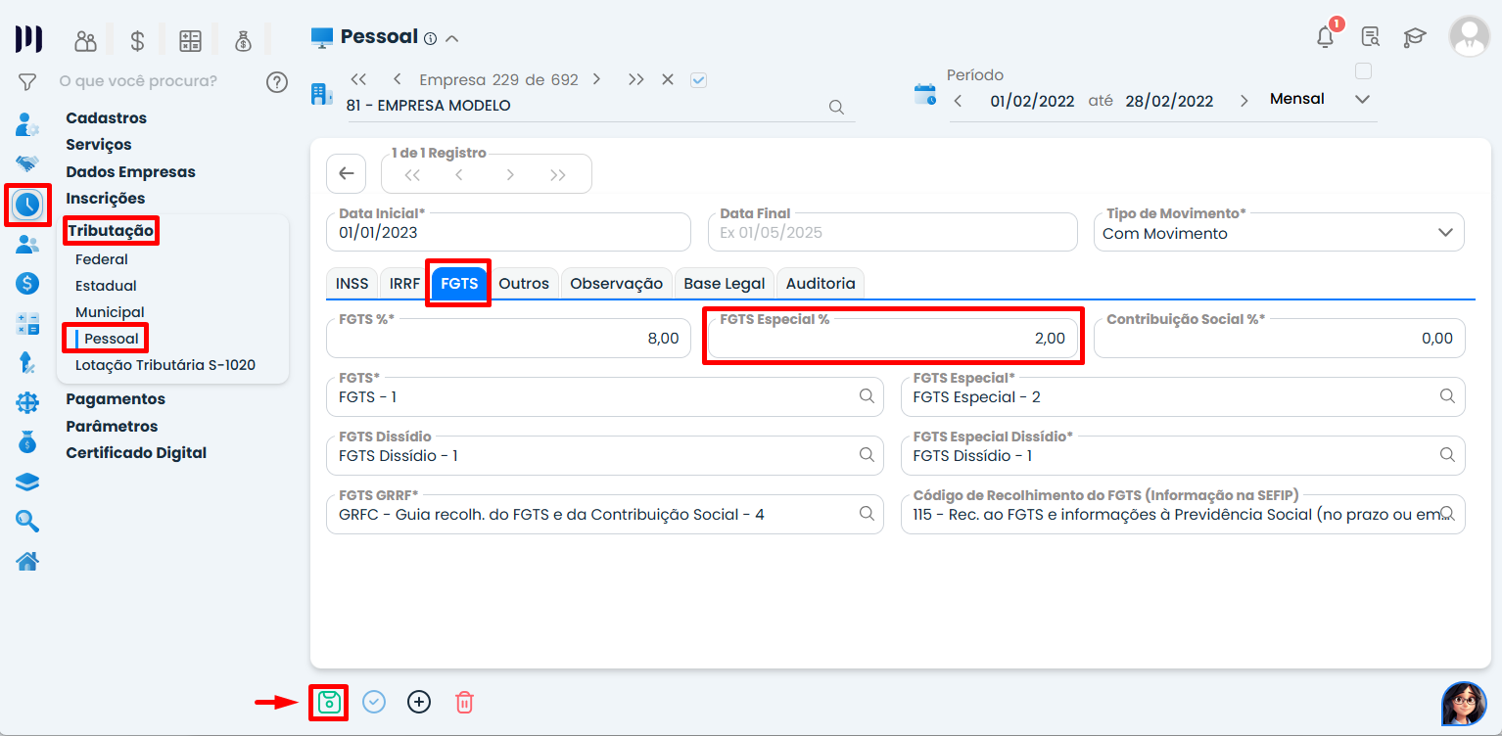Search companies using the EMPRESA MODELO magnifier

click(x=836, y=107)
